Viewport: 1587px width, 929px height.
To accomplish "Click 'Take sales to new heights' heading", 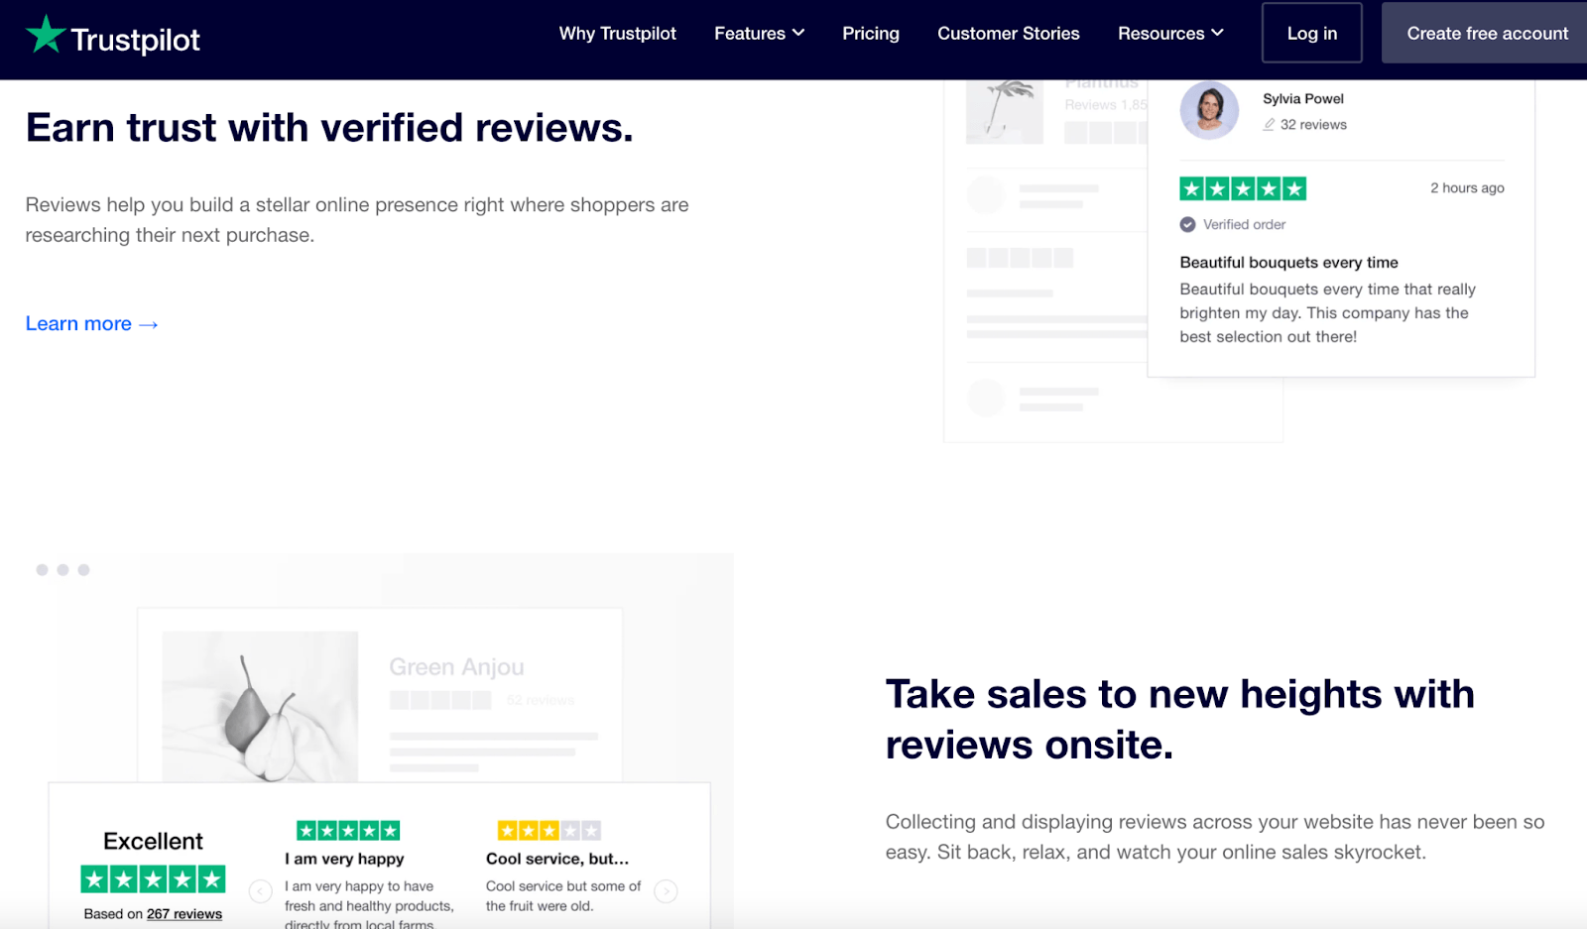I will tap(1179, 720).
